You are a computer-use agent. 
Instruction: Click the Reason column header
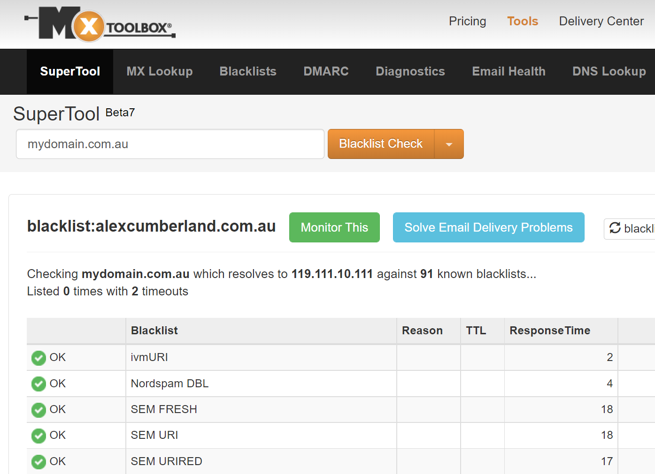[x=429, y=331]
